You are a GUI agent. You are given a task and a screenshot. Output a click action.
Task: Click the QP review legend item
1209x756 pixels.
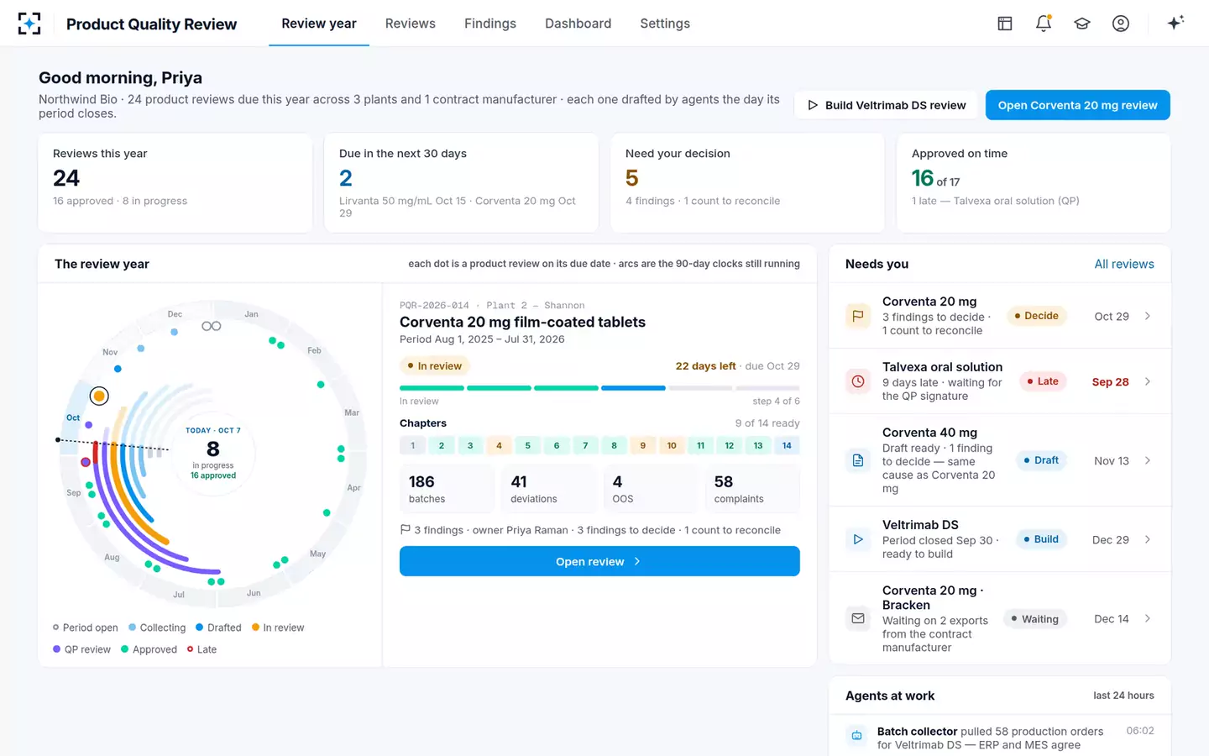click(x=81, y=649)
